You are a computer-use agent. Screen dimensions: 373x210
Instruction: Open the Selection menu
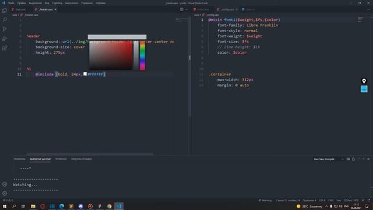coord(35,3)
